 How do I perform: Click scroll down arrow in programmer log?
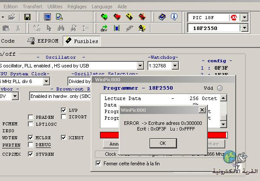click(223, 124)
